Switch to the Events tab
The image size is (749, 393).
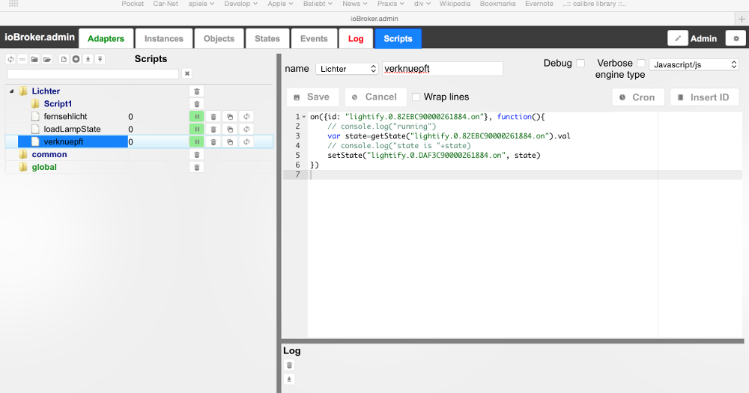[x=314, y=39]
